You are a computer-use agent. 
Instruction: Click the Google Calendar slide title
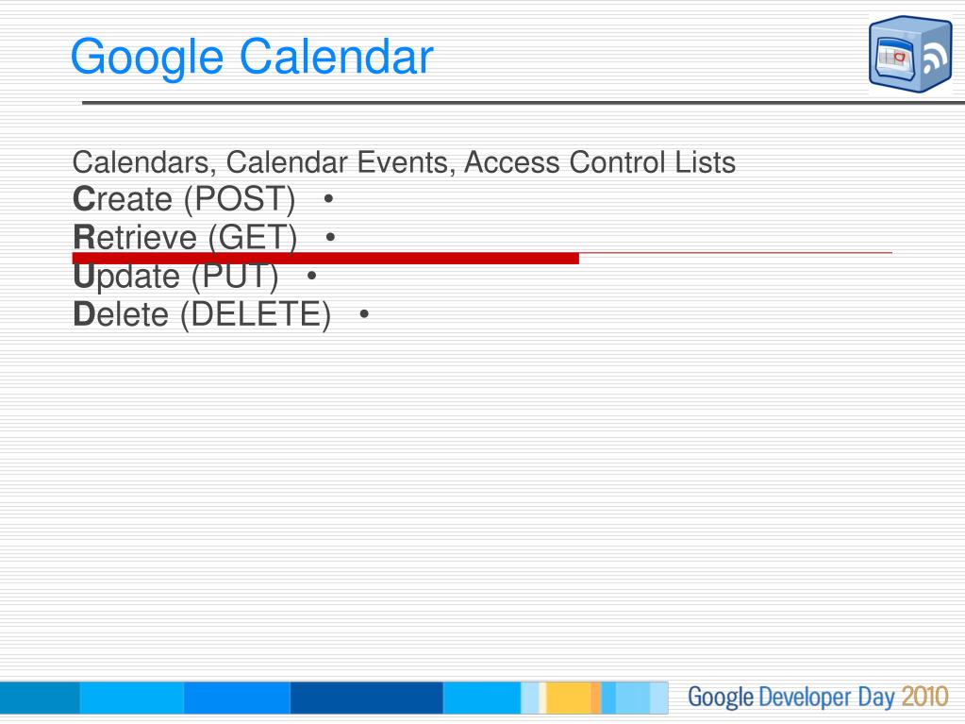252,57
